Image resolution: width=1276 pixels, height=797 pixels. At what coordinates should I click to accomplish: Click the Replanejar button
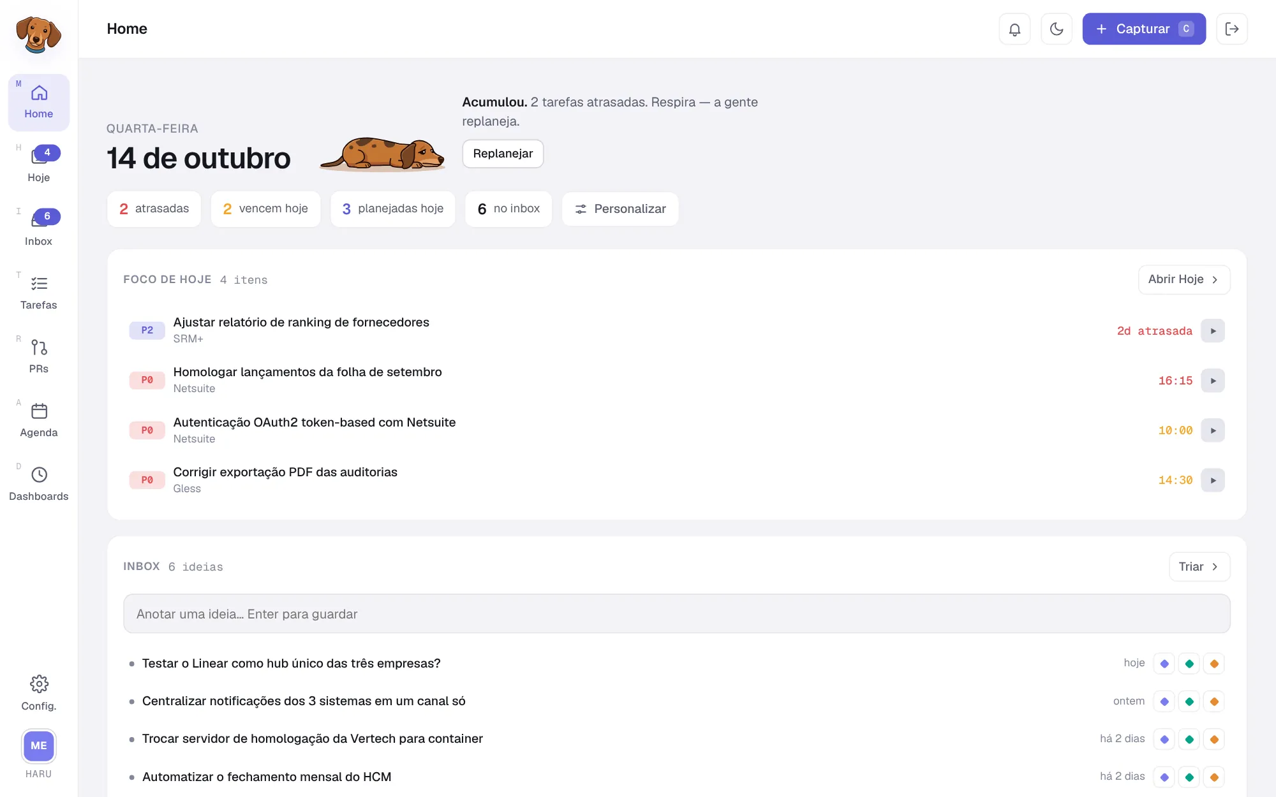tap(503, 154)
